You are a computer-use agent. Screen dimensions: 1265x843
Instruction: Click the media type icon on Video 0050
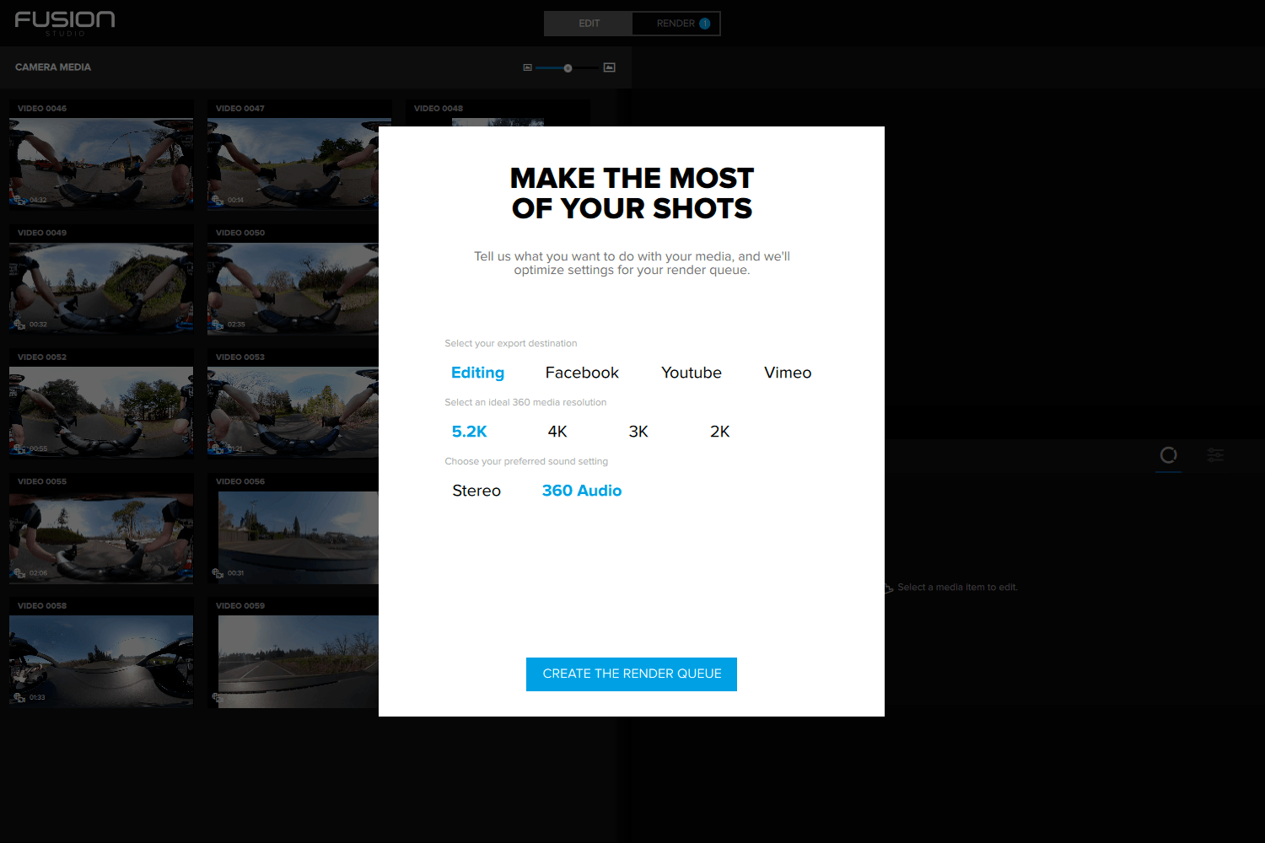(217, 324)
